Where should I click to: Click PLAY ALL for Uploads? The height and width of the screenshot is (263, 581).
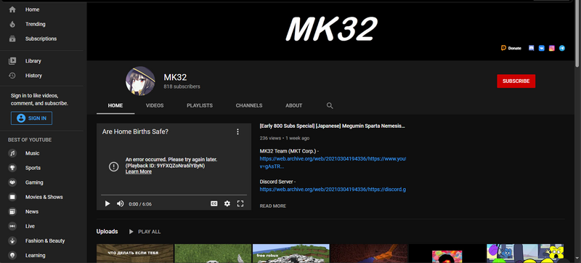tap(145, 232)
